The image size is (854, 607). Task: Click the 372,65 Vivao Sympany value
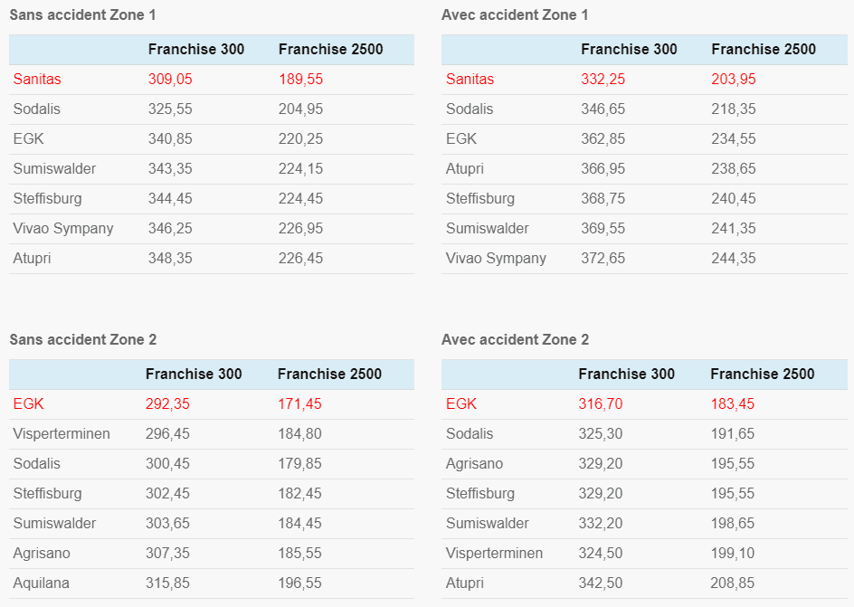pyautogui.click(x=603, y=259)
